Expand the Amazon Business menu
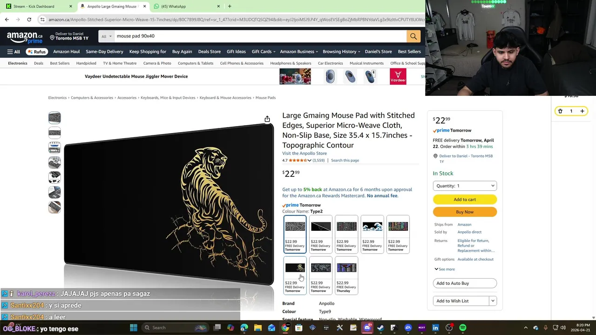Screen dimensions: 596x335 pos(299,52)
